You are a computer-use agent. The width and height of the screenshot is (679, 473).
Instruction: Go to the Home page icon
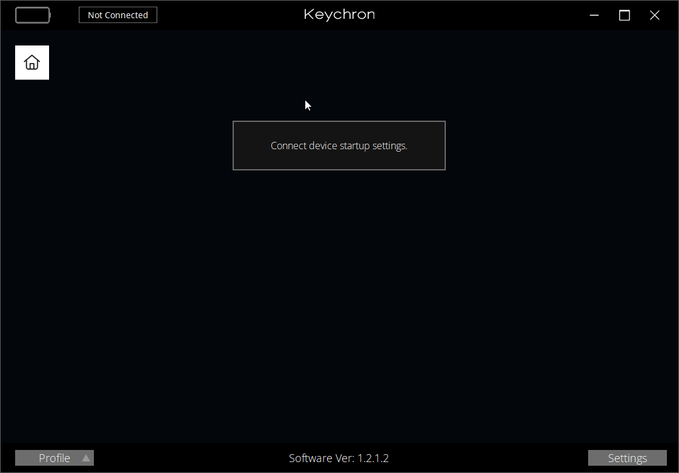click(32, 62)
